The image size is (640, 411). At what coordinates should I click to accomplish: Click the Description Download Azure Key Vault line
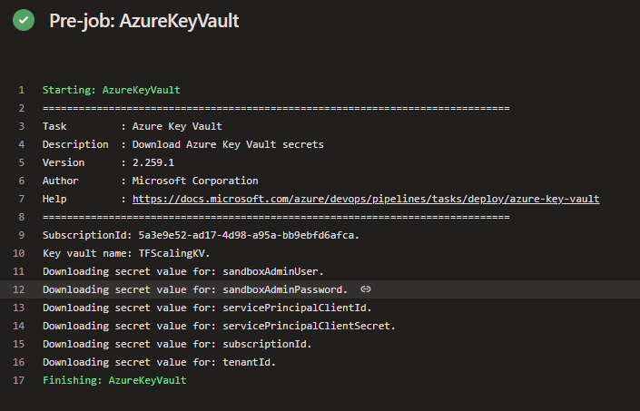coord(182,145)
